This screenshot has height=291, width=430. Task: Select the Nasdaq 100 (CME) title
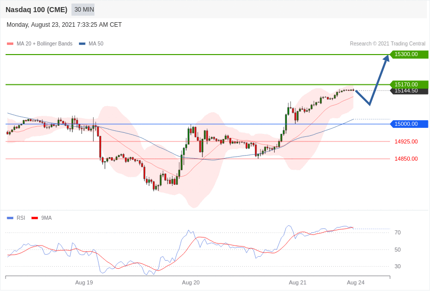pos(36,10)
